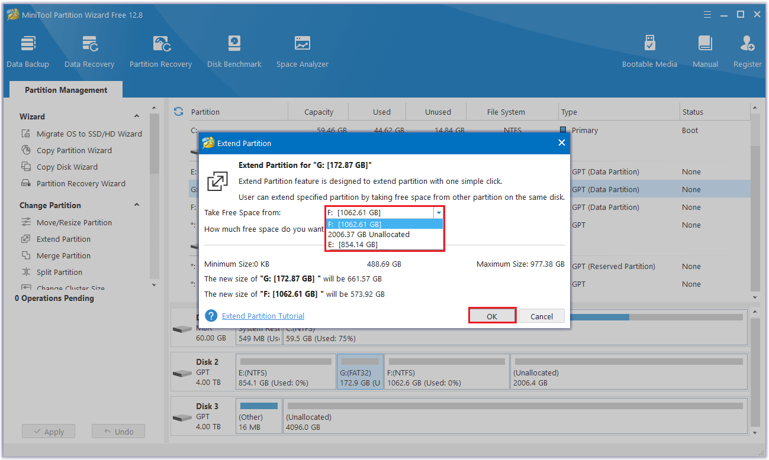The image size is (769, 460).
Task: Cancel the Extend Partition dialog
Action: [x=542, y=316]
